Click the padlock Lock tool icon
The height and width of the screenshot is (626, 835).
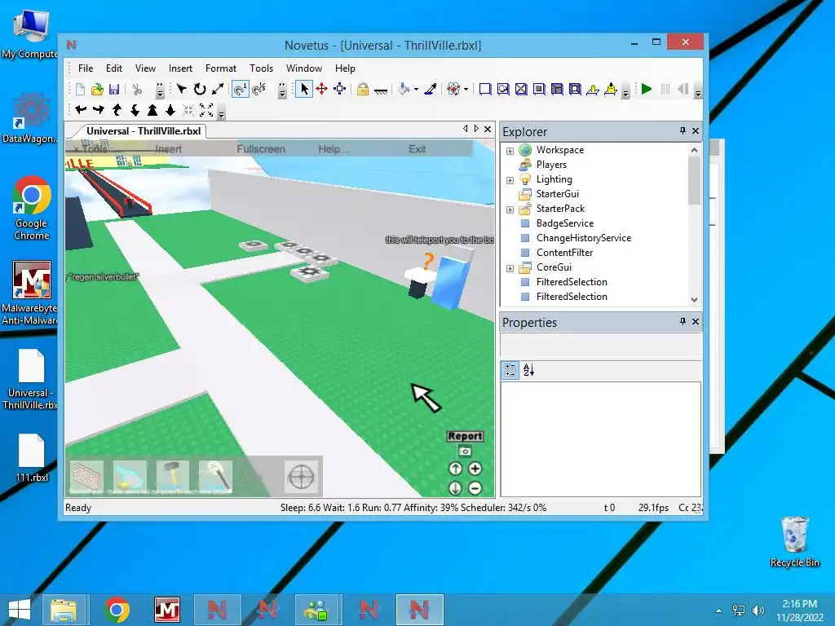tap(363, 89)
